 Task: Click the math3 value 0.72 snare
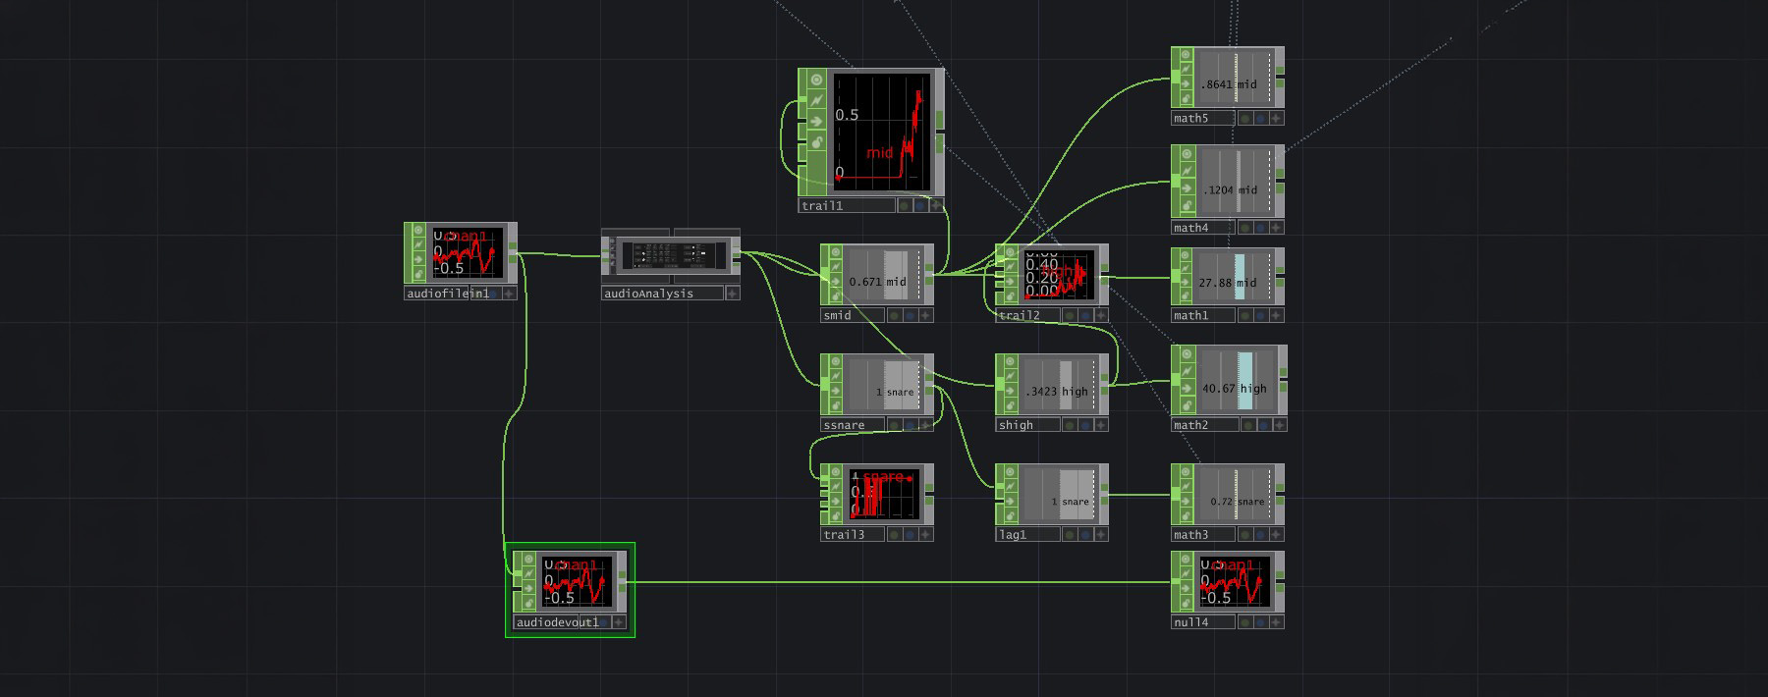click(x=1238, y=502)
